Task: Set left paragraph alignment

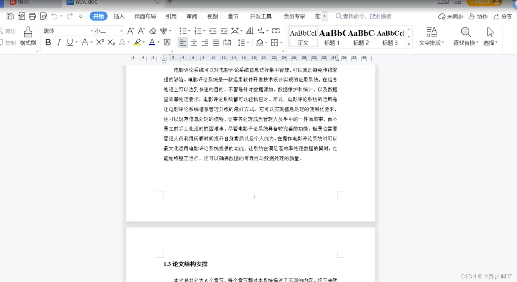Action: (182, 43)
